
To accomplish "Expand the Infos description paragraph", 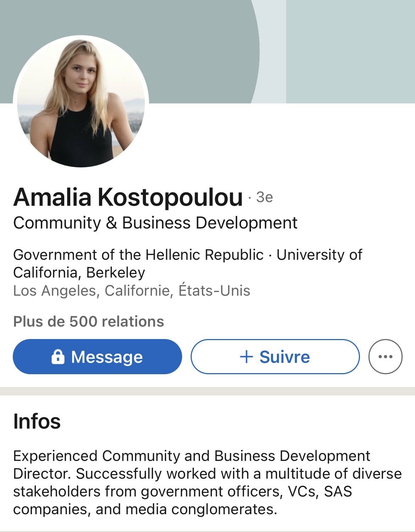I will [207, 483].
